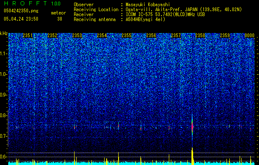Click the 0.6 kHz axis label

point(3,157)
